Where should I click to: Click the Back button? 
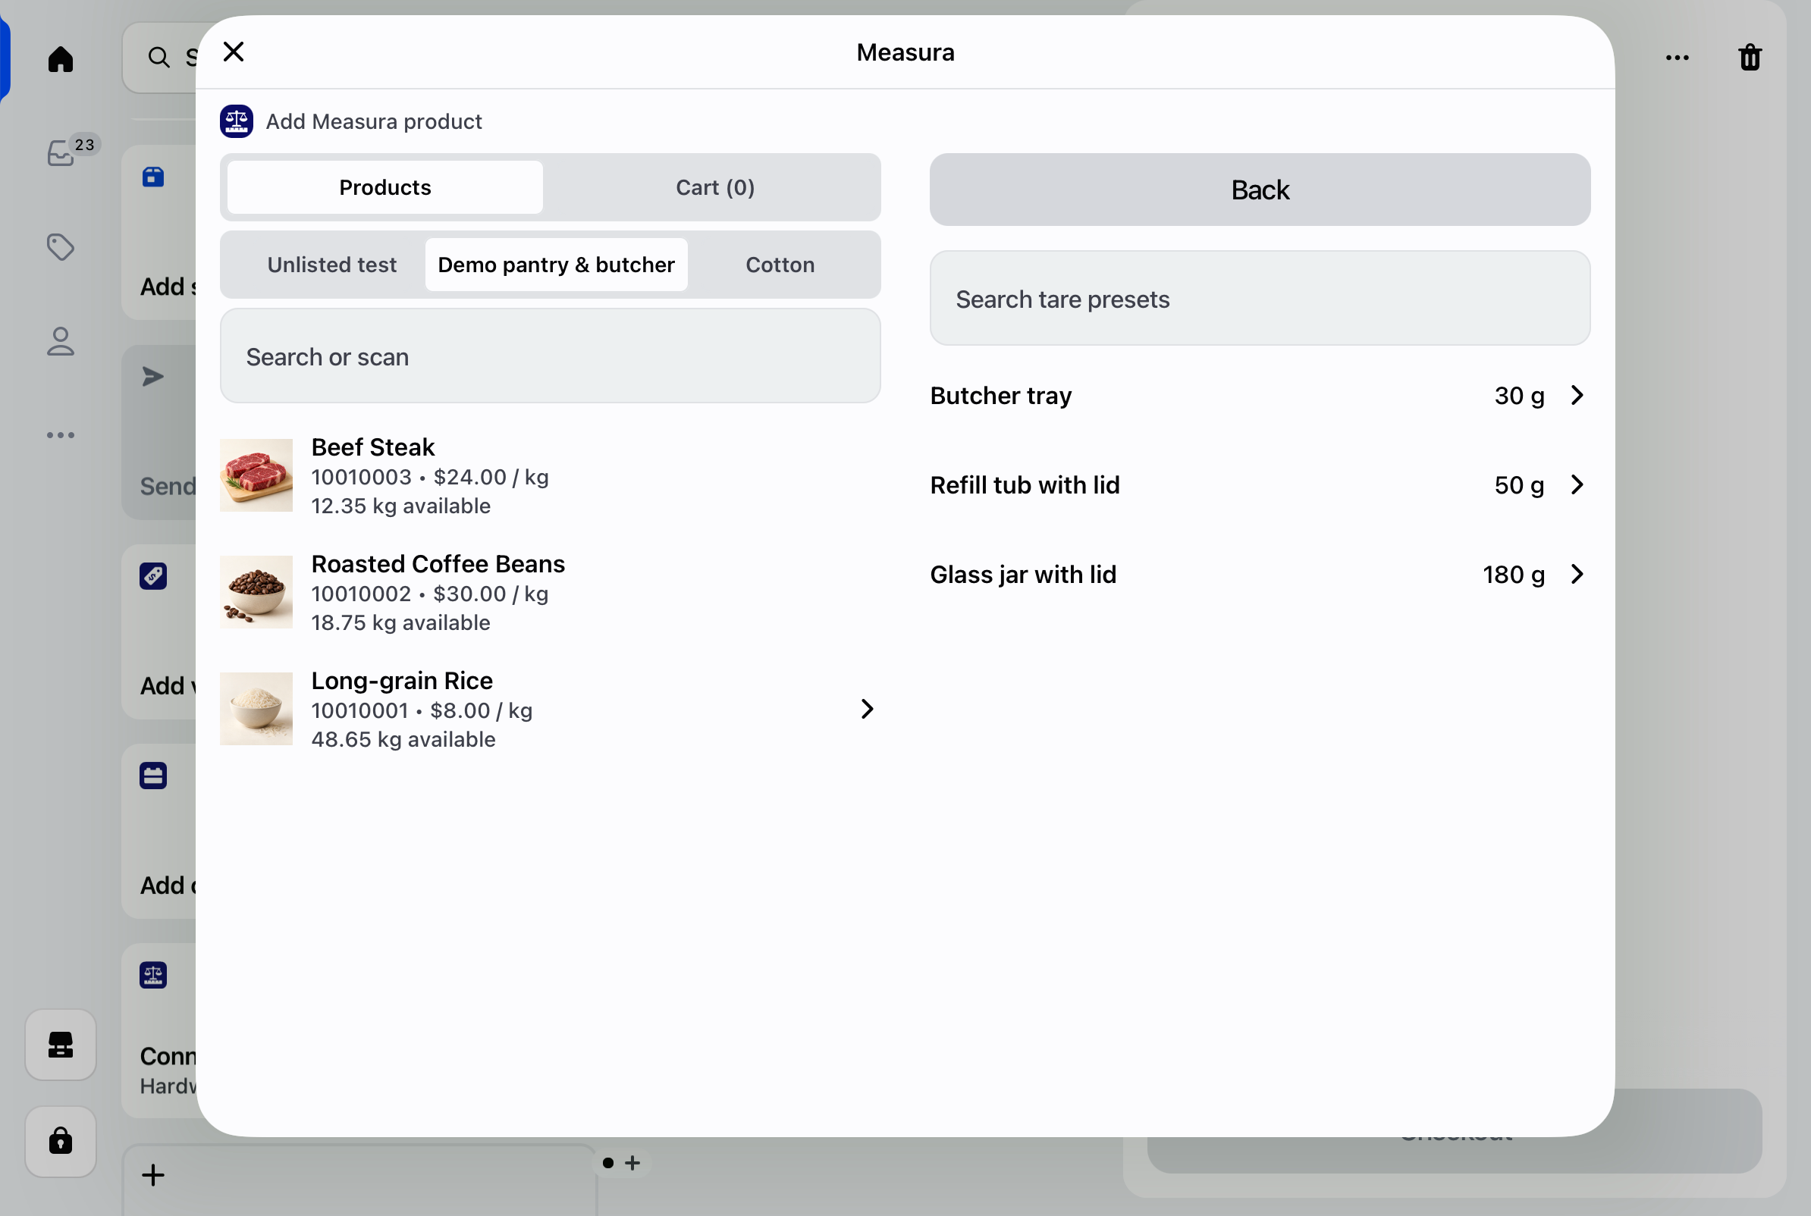(x=1260, y=190)
